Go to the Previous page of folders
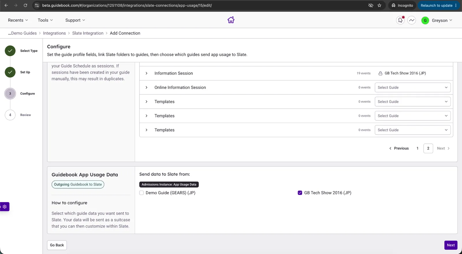This screenshot has height=254, width=462. [399, 148]
